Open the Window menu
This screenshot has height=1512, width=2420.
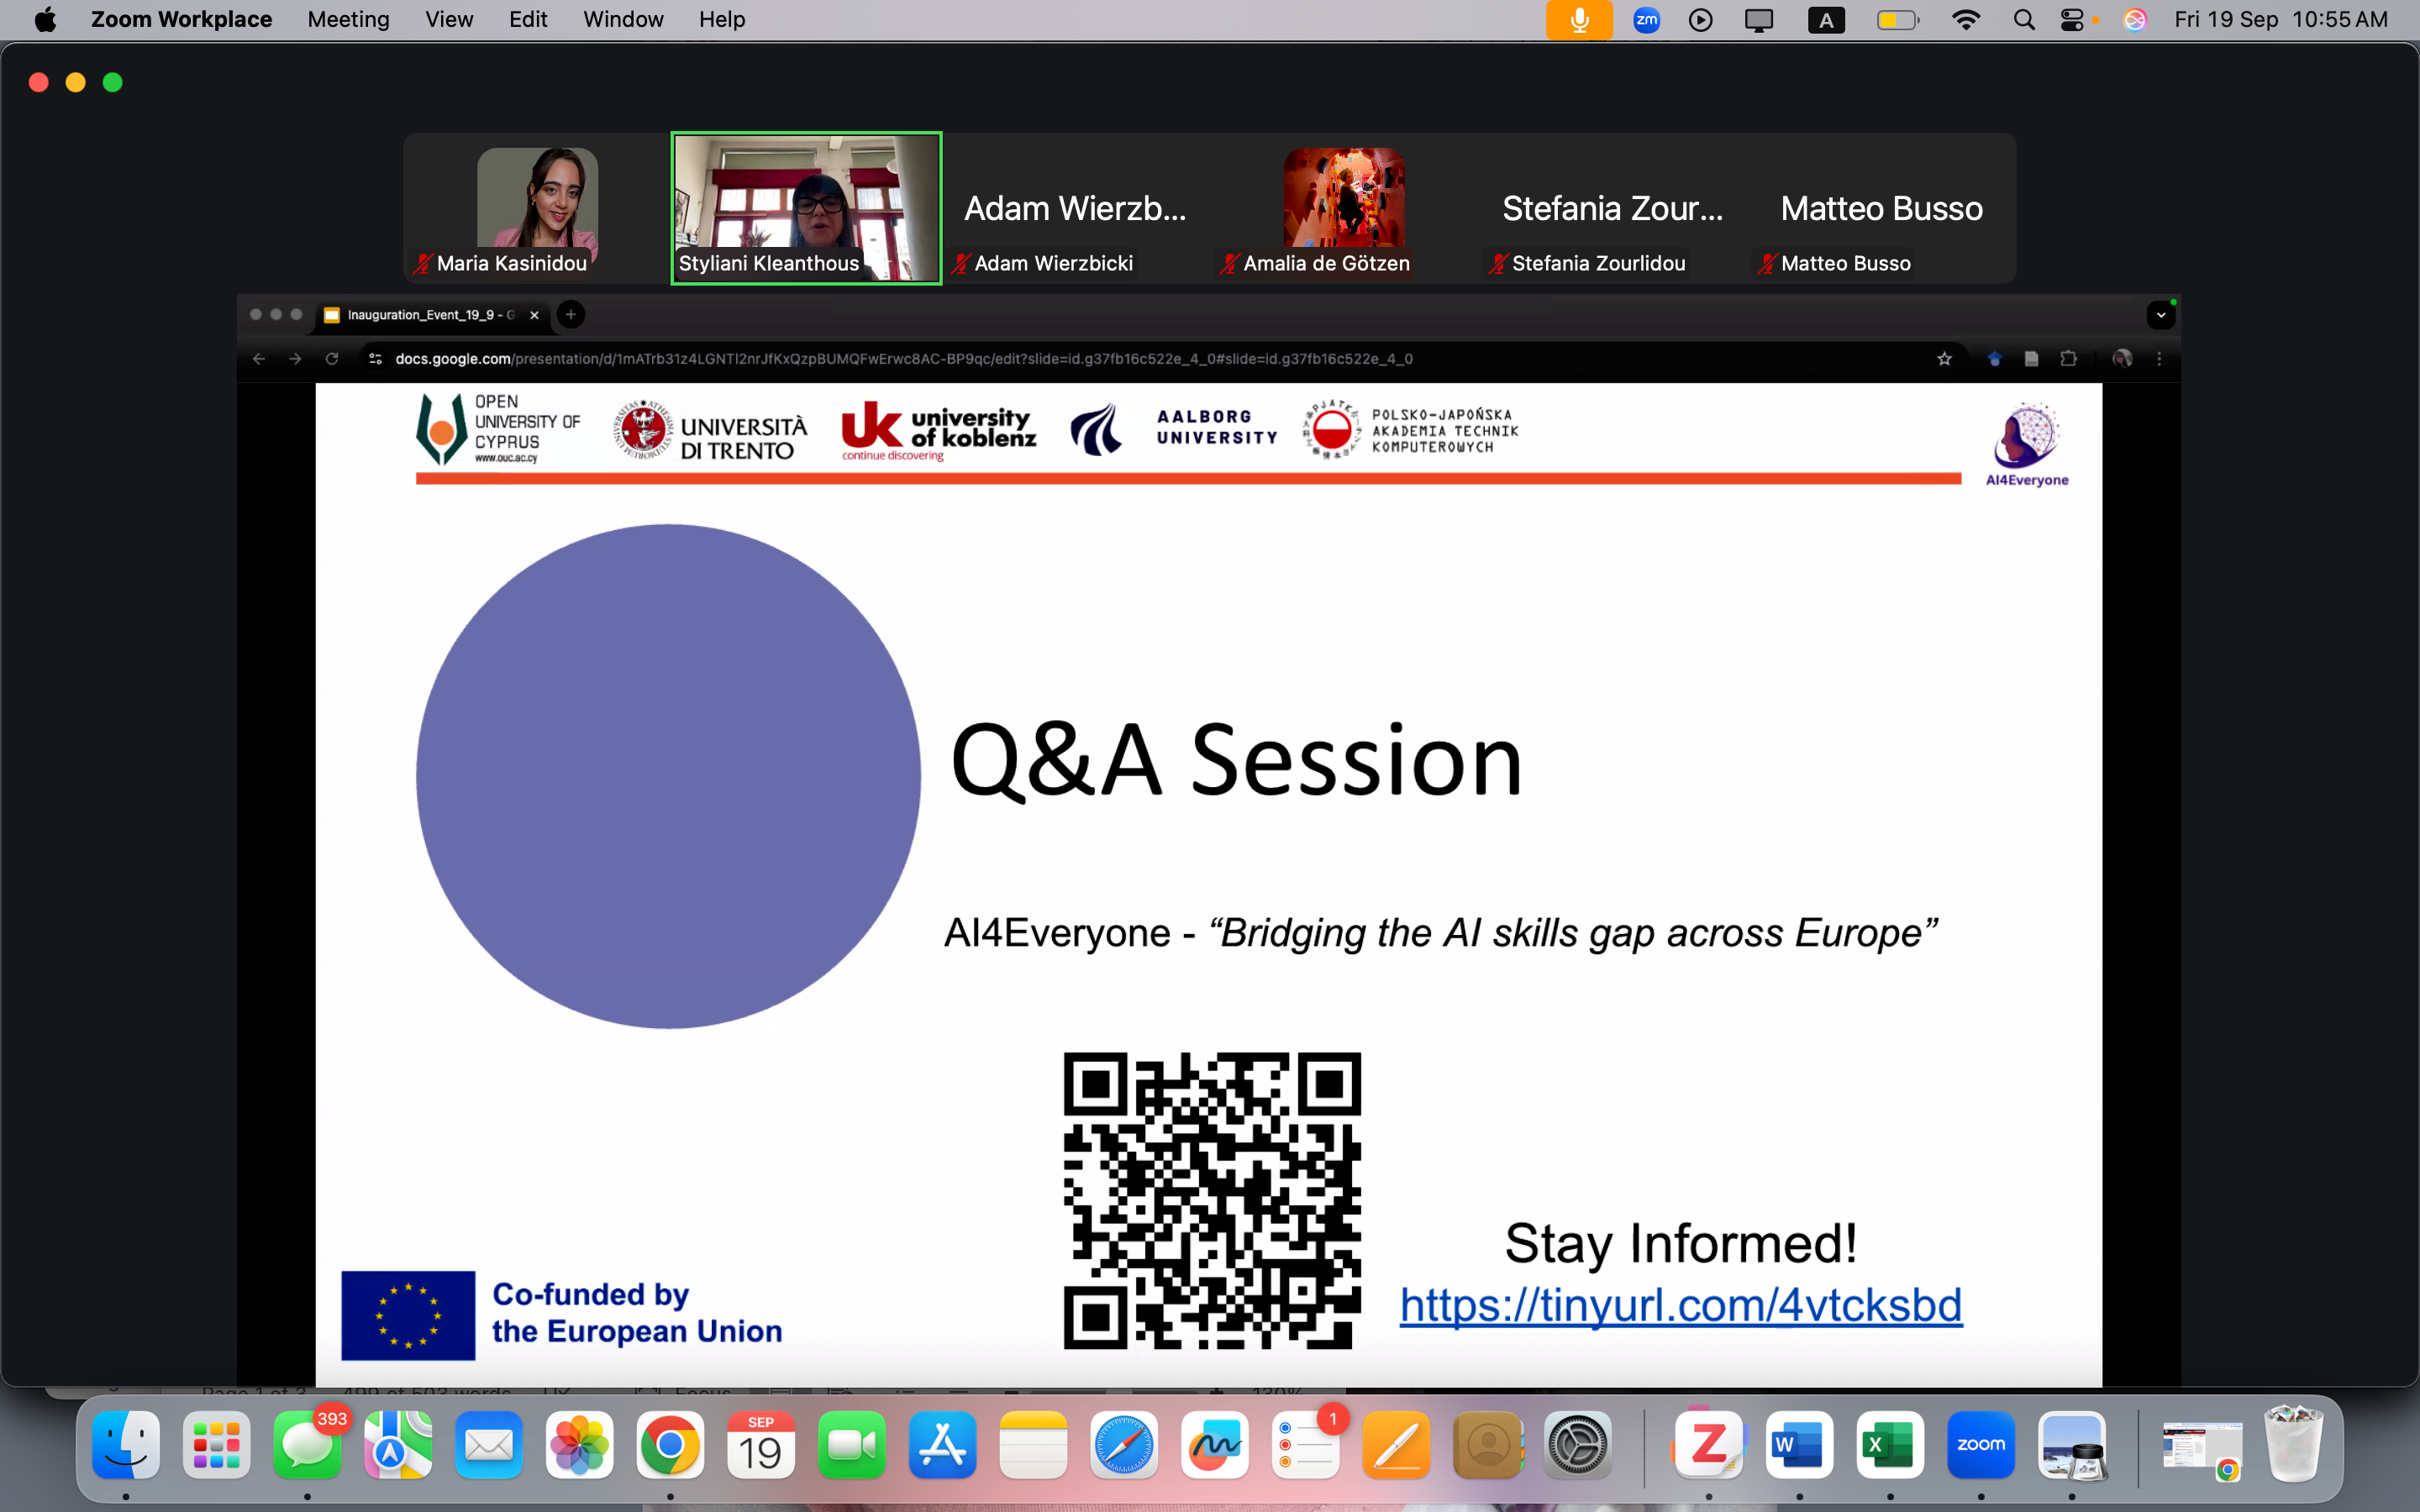[x=623, y=20]
